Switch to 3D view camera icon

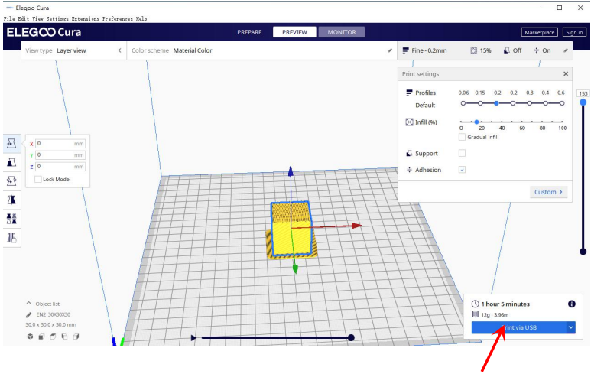pos(30,337)
